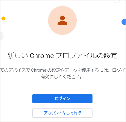Image resolution: width=126 pixels, height=122 pixels.
Task: Click the cut-off ログイ text at description's end
Action: pos(119,70)
